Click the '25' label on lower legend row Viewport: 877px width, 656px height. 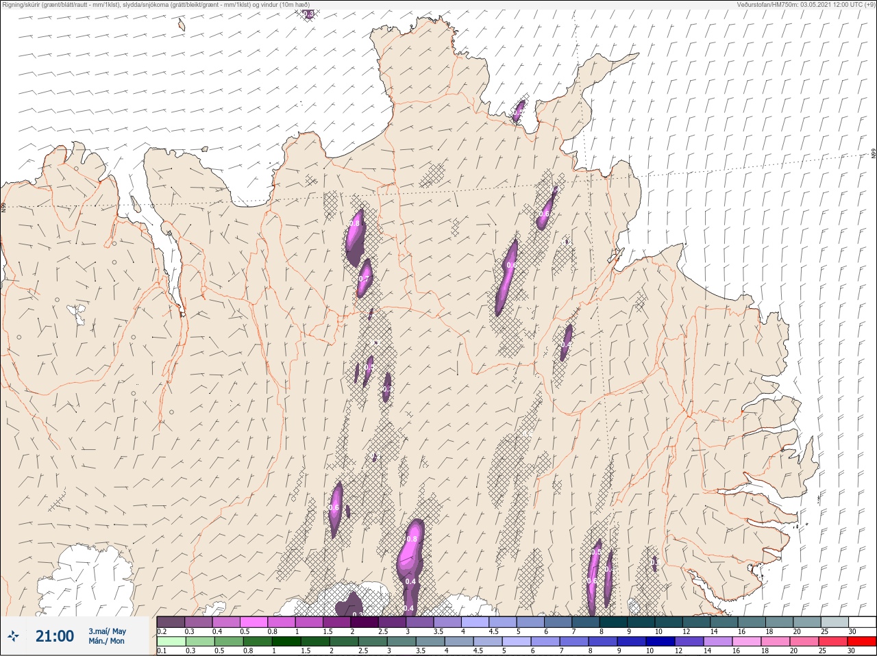coord(822,651)
